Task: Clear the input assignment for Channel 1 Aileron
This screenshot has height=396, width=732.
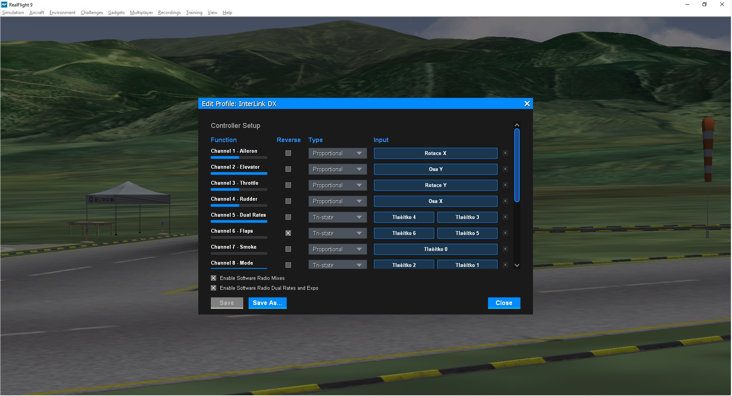Action: (505, 153)
